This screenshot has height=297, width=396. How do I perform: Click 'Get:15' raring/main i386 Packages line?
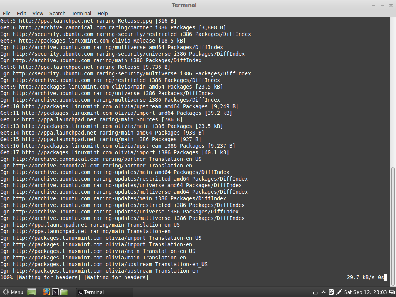point(101,139)
